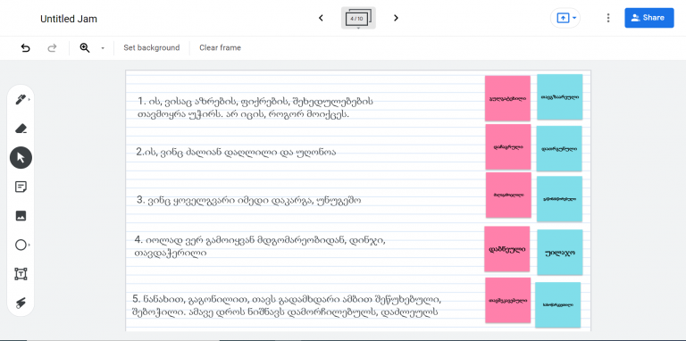Click Set background
Viewport: 686px width, 341px height.
click(x=151, y=47)
